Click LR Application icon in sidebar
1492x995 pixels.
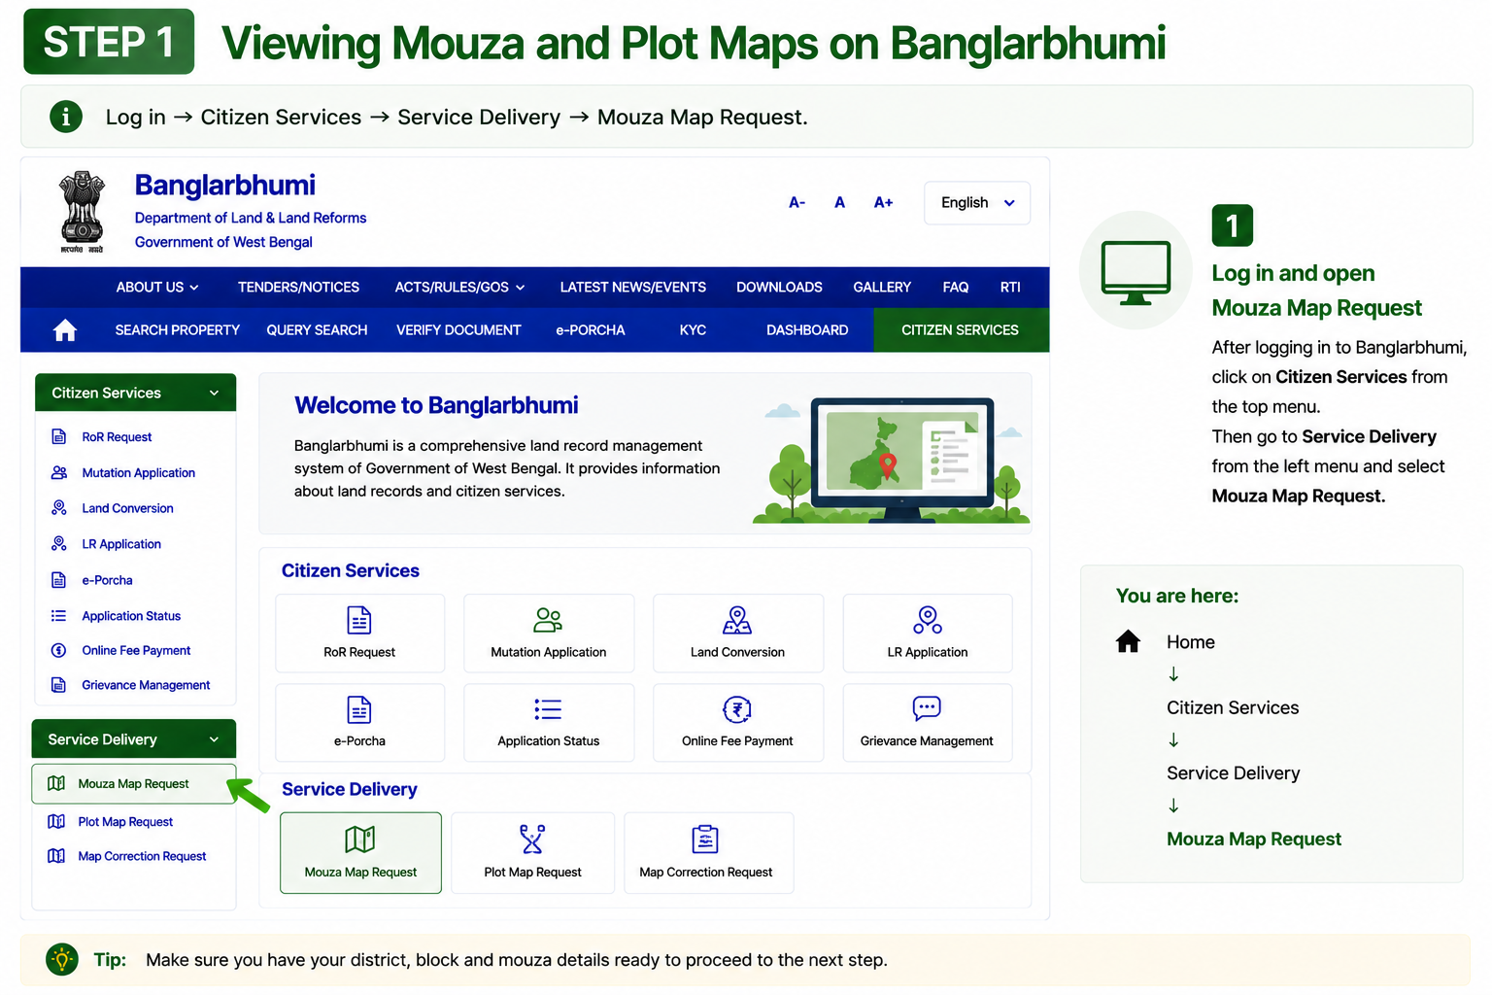pyautogui.click(x=59, y=544)
